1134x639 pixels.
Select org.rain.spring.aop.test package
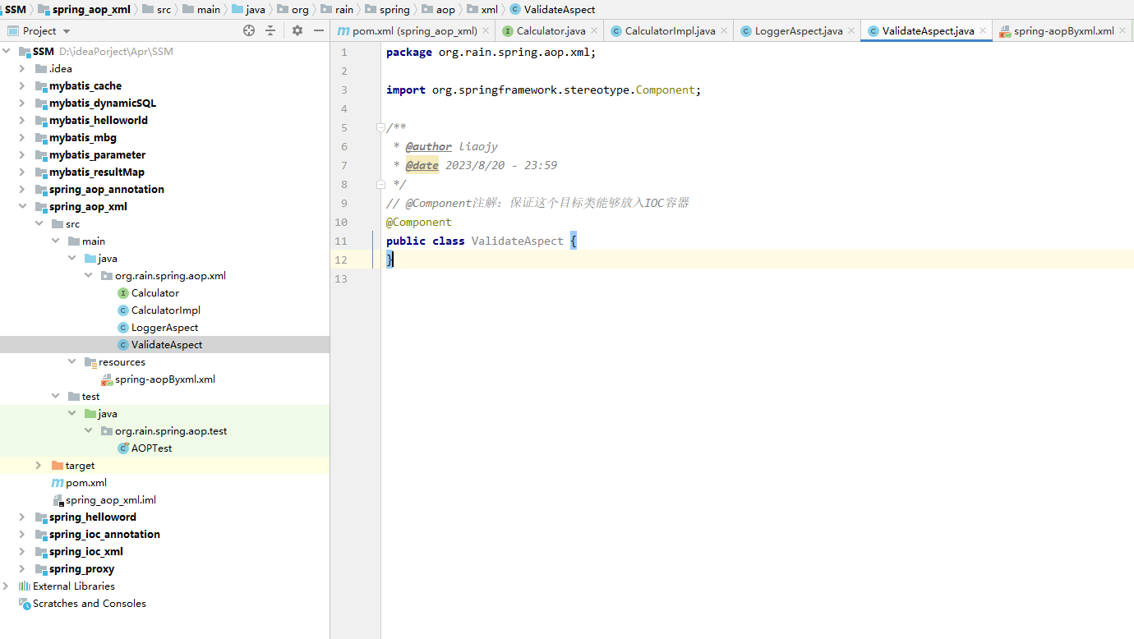tap(164, 431)
